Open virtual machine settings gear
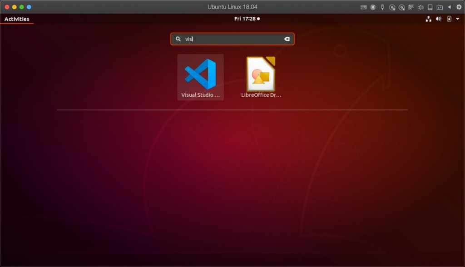This screenshot has width=465, height=267. (x=459, y=7)
